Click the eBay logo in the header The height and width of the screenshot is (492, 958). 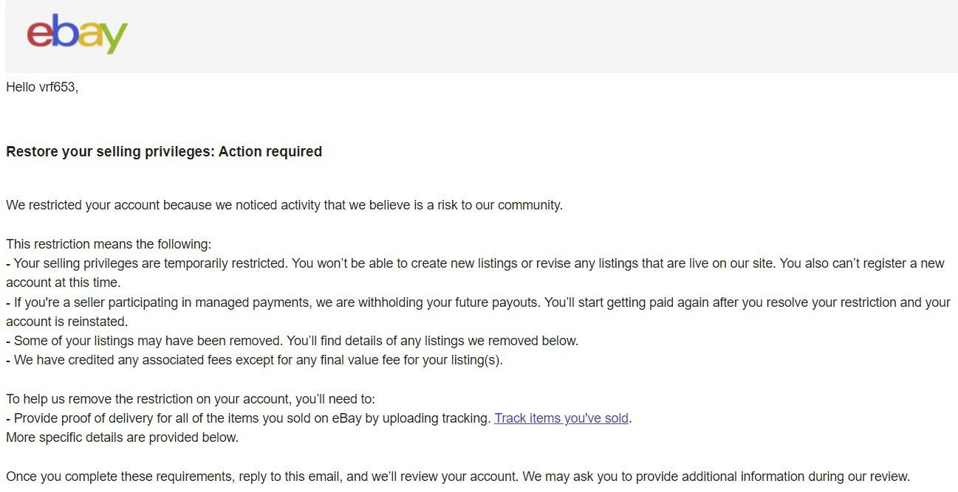(x=77, y=33)
